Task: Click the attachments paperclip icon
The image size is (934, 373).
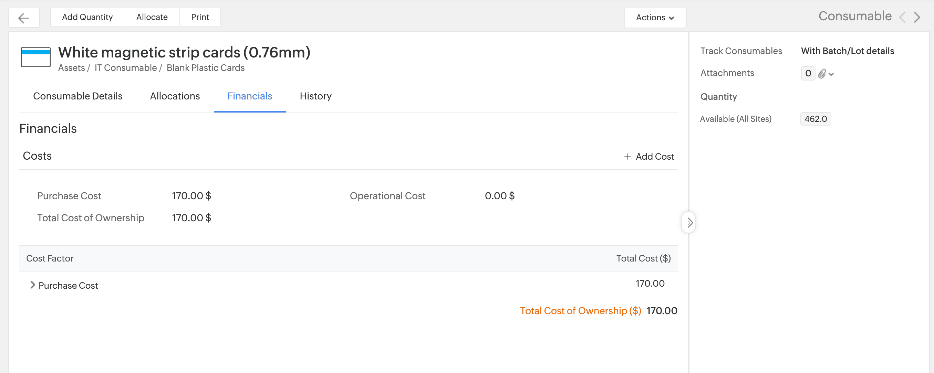Action: (x=822, y=74)
